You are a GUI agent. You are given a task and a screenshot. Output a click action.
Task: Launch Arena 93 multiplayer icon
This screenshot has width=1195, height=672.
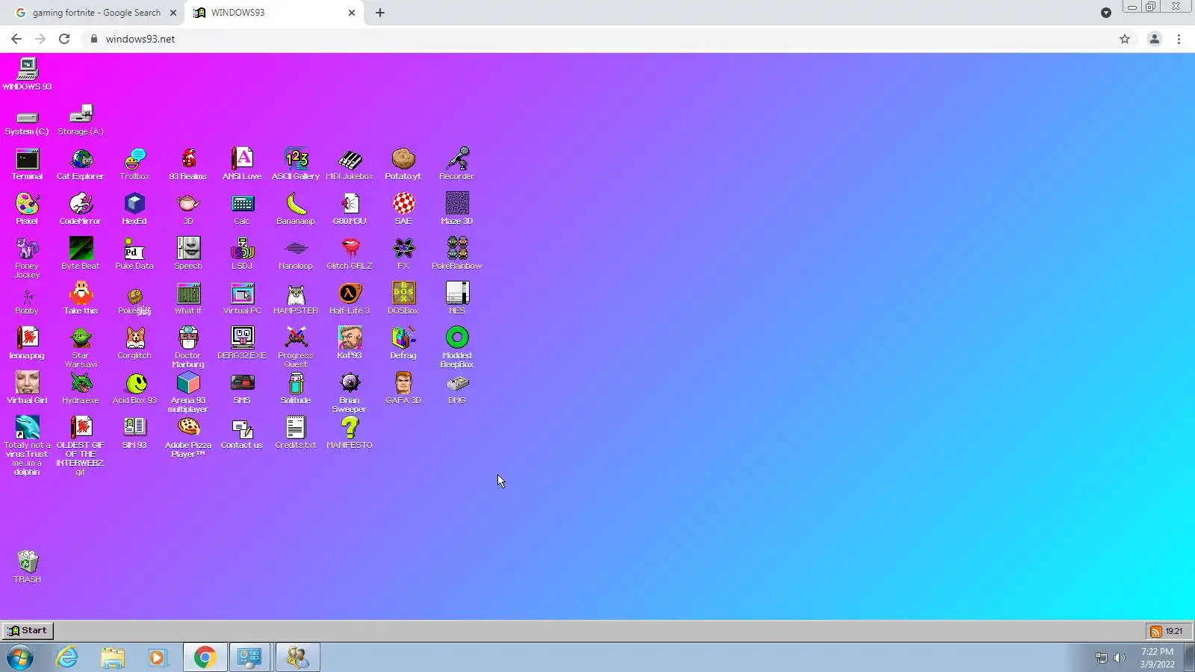[188, 392]
